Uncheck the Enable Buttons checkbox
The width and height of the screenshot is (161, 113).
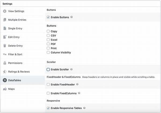[48, 17]
